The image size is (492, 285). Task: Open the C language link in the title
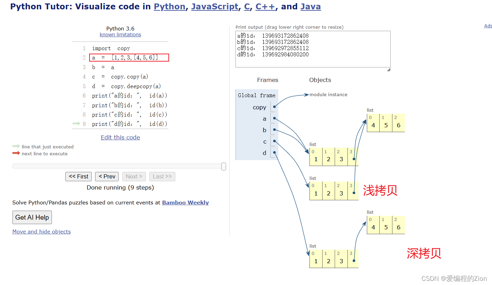coord(247,7)
